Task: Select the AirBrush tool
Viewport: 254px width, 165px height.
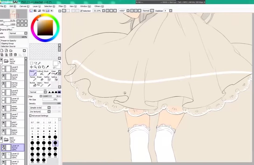Action: pos(40,72)
